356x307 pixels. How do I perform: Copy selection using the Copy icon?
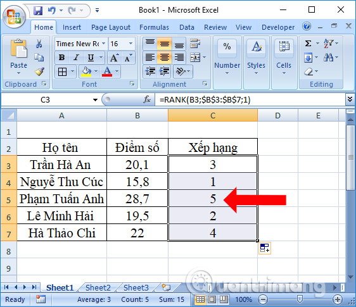point(39,58)
